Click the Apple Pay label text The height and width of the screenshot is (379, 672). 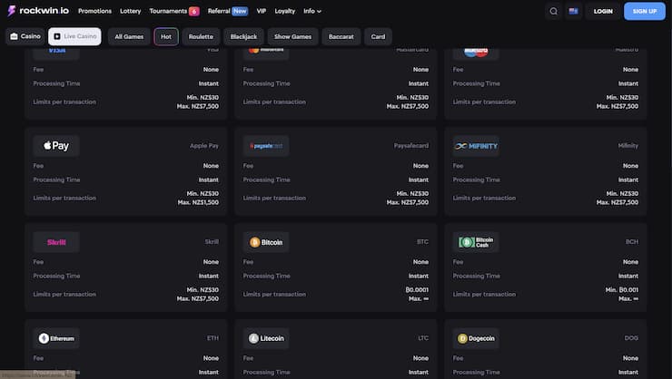(x=204, y=146)
